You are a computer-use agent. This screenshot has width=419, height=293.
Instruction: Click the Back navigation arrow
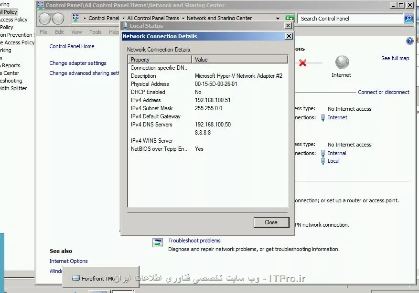point(44,19)
